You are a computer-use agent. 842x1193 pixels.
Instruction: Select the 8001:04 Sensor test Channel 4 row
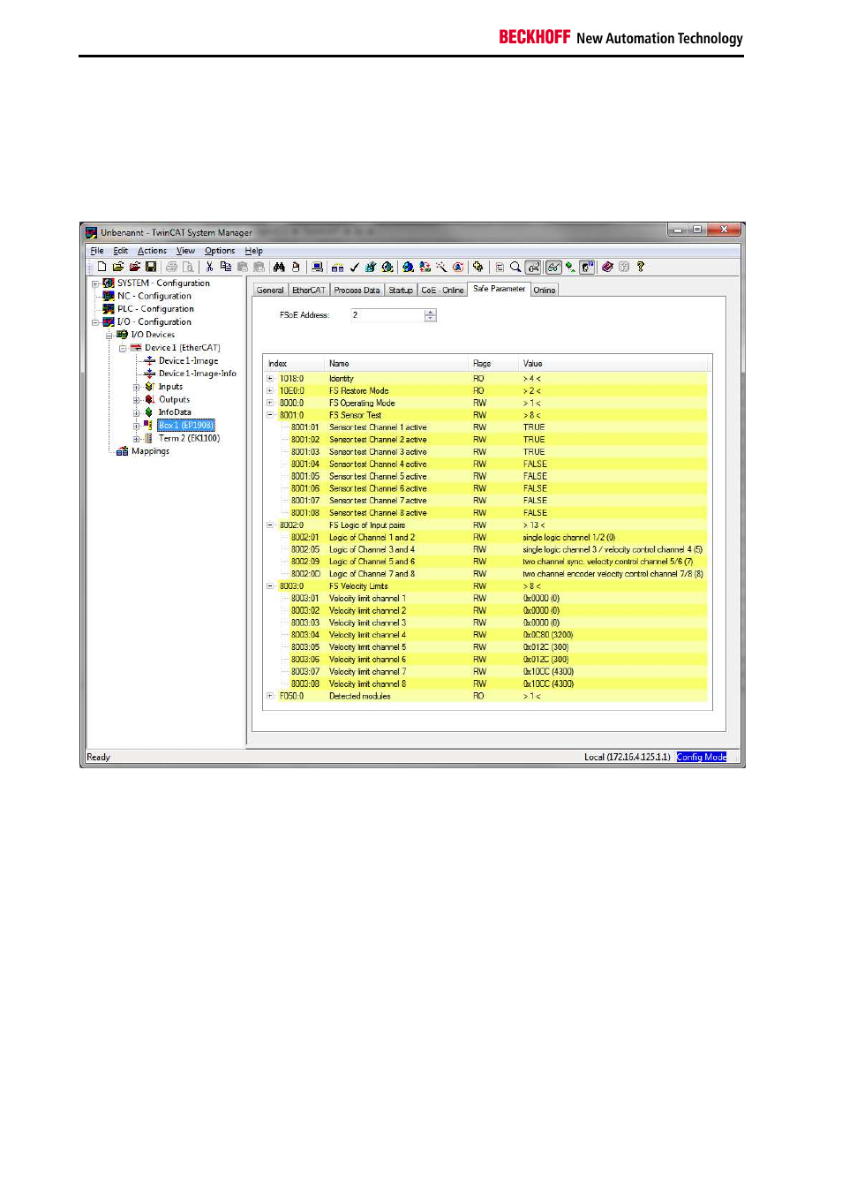pyautogui.click(x=486, y=464)
